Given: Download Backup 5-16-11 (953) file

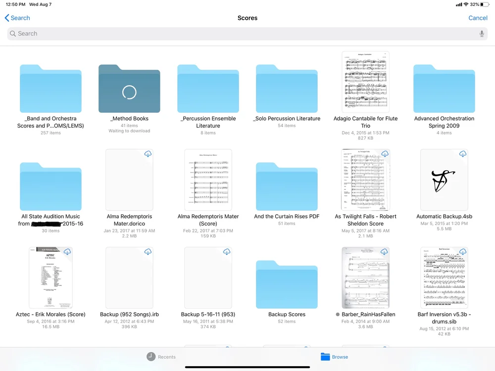Looking at the screenshot, I should (x=226, y=252).
